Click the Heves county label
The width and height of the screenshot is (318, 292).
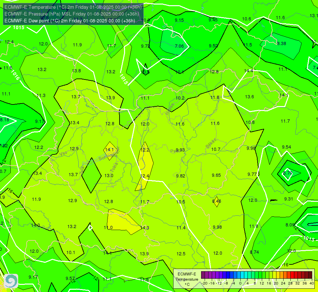coord(170,109)
